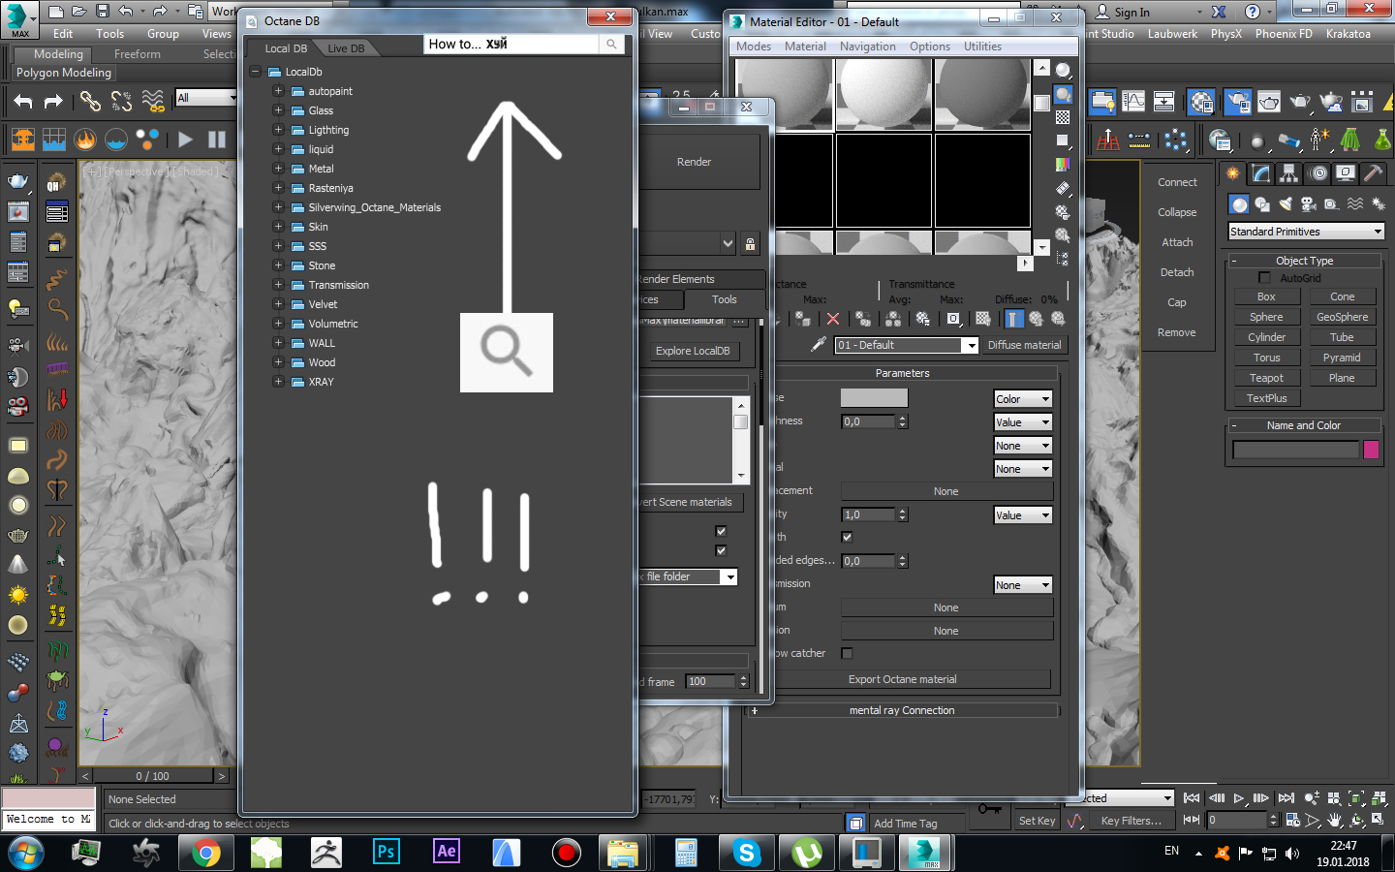
Task: Click the 0 / 100 time slider
Action: point(153,776)
